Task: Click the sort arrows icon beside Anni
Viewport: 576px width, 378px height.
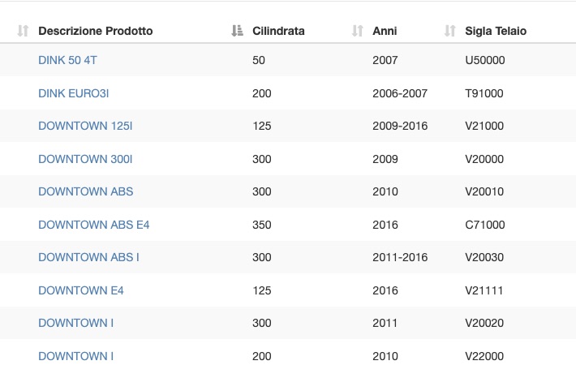Action: click(x=358, y=31)
